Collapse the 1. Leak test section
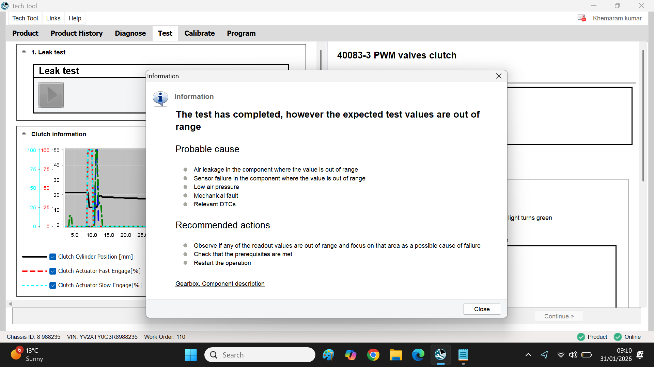654x367 pixels. pos(24,52)
